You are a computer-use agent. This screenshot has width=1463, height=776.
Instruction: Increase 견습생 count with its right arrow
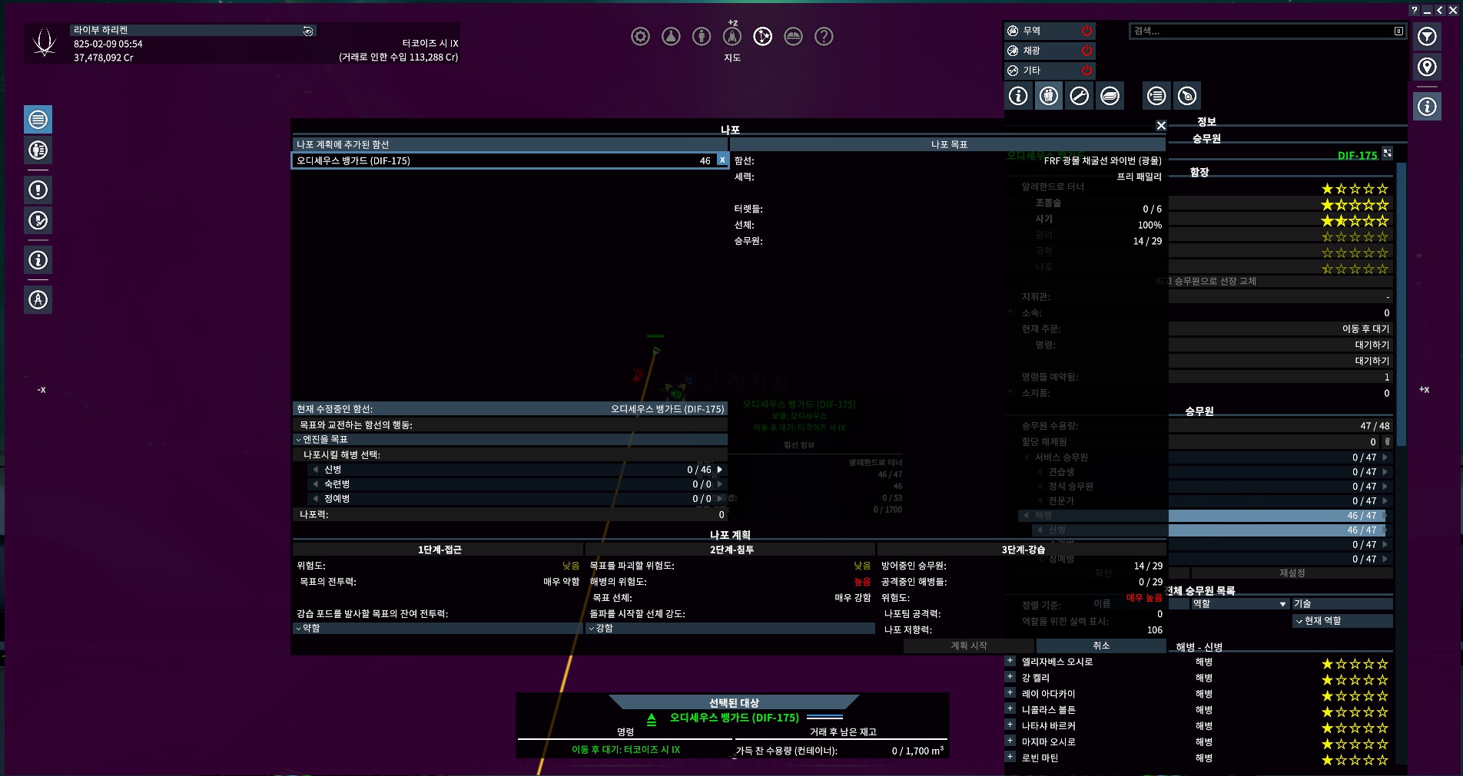pos(1385,472)
